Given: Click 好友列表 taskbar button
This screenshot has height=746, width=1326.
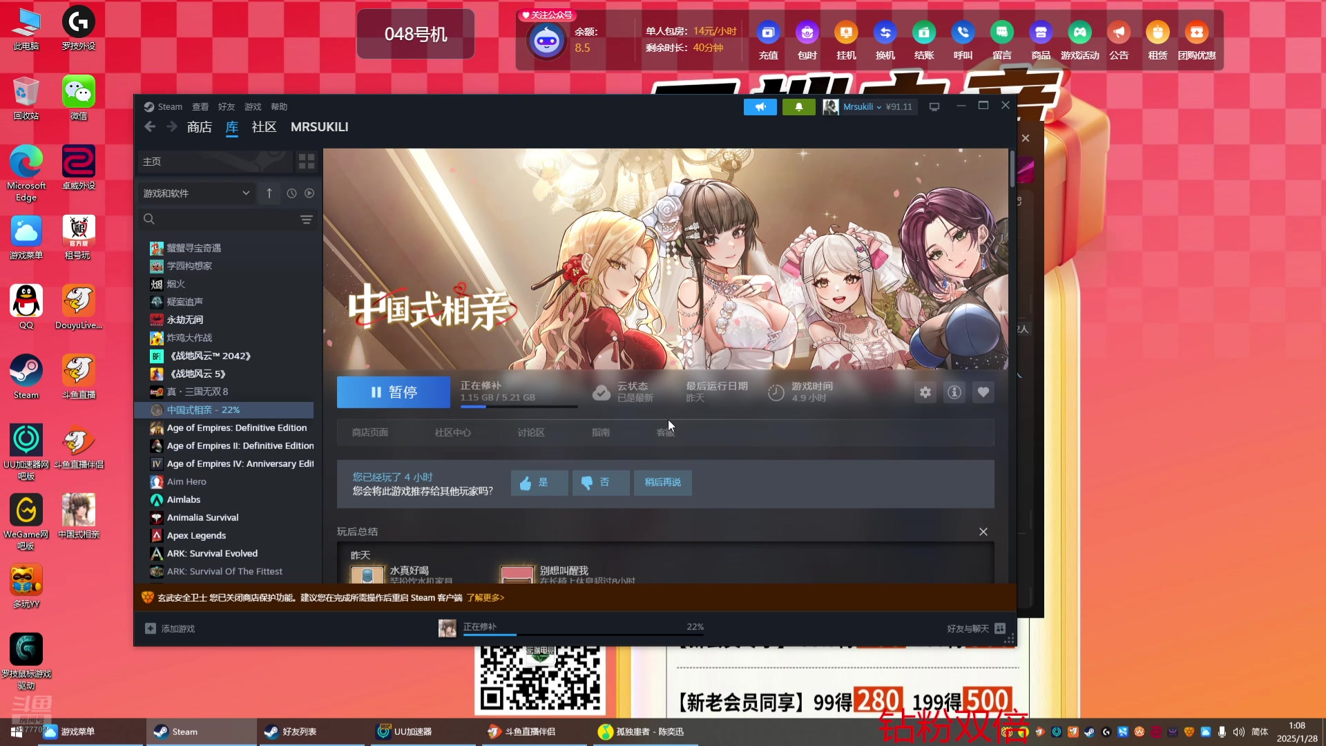Looking at the screenshot, I should [312, 732].
